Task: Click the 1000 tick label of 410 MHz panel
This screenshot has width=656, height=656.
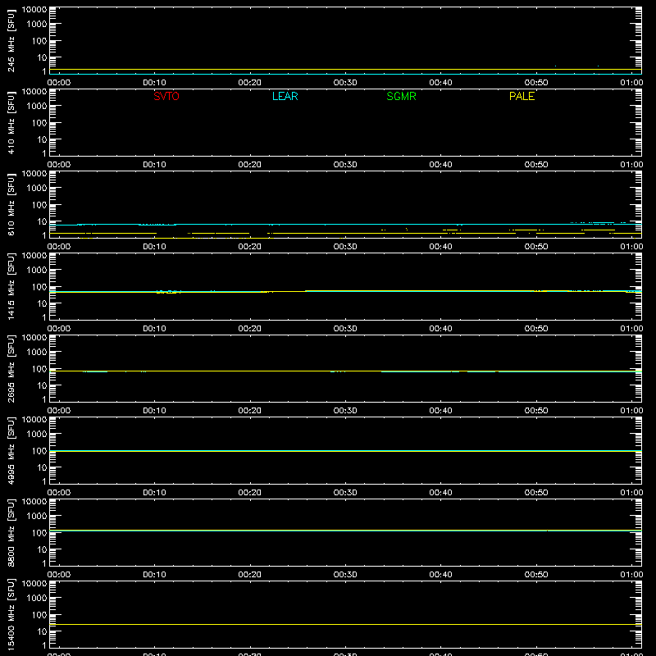Action: [37, 107]
